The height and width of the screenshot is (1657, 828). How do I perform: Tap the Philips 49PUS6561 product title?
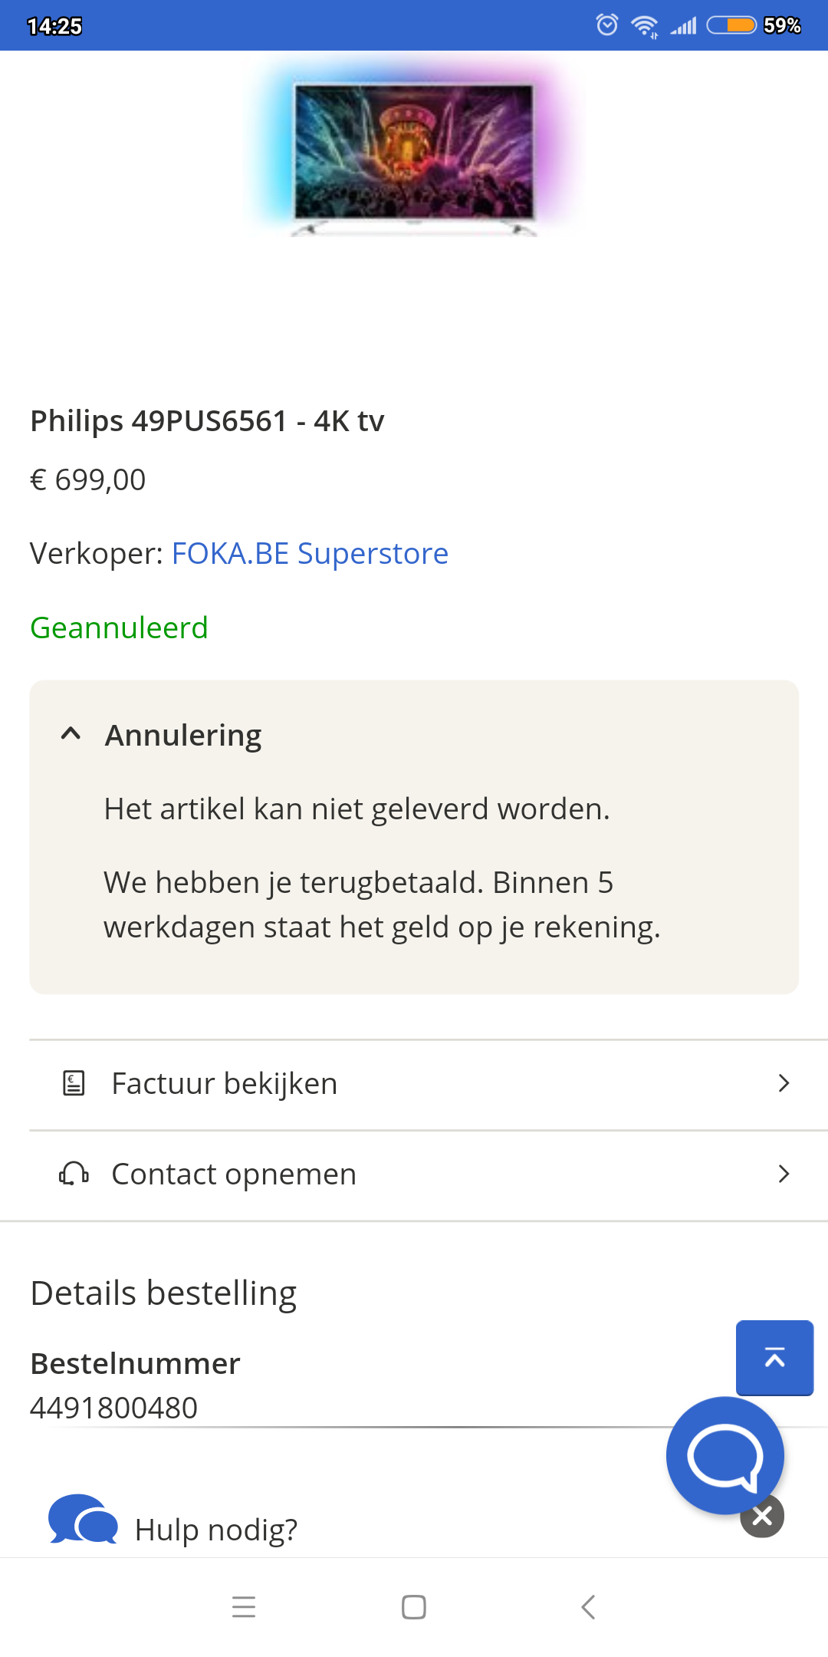(x=207, y=420)
